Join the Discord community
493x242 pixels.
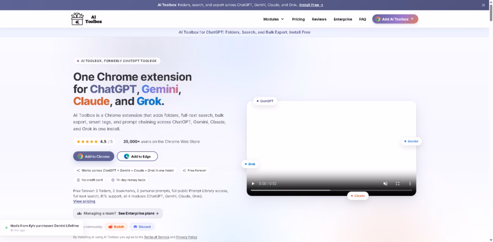coord(142,227)
